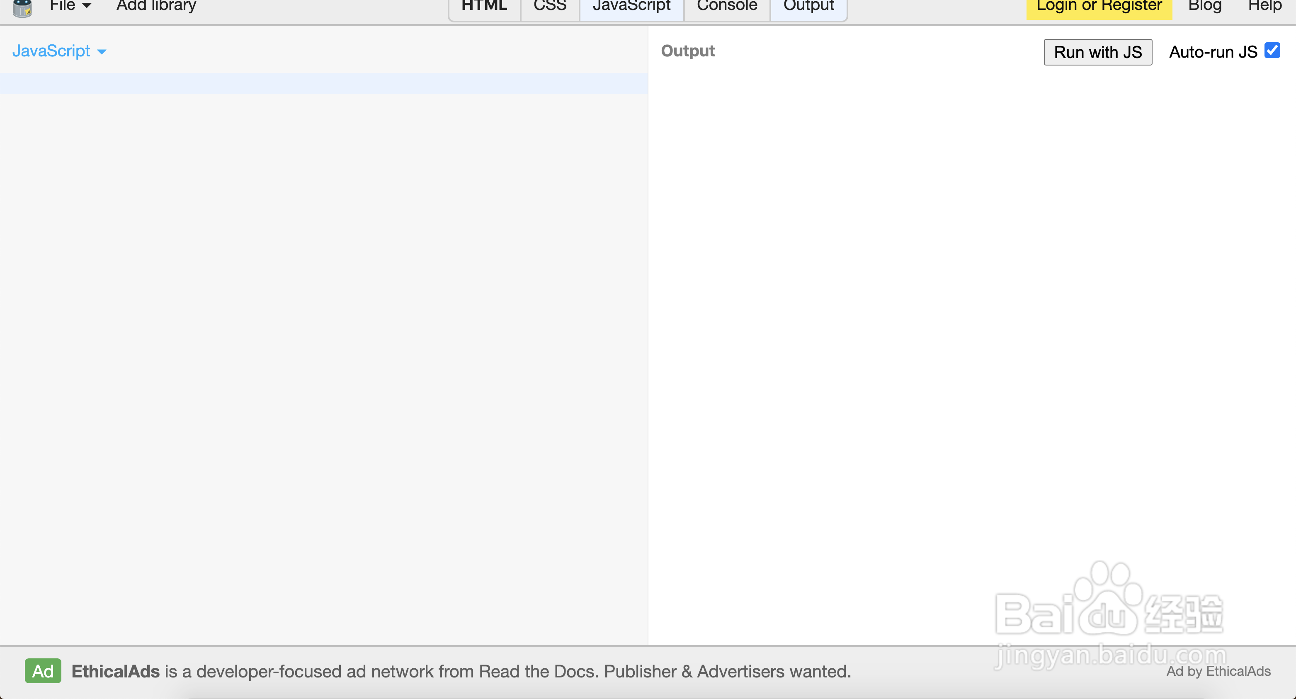Click the green Ad badge icon
The image size is (1296, 699).
[x=43, y=671]
